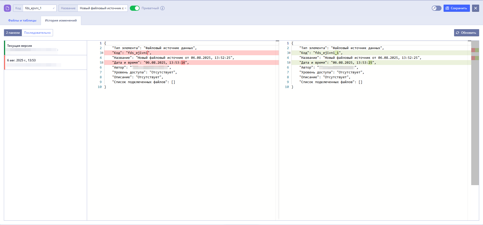Toggle the Приватный switch off

pyautogui.click(x=135, y=8)
